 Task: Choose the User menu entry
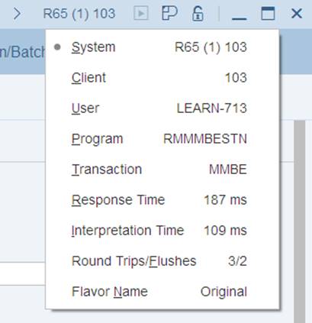coord(162,108)
